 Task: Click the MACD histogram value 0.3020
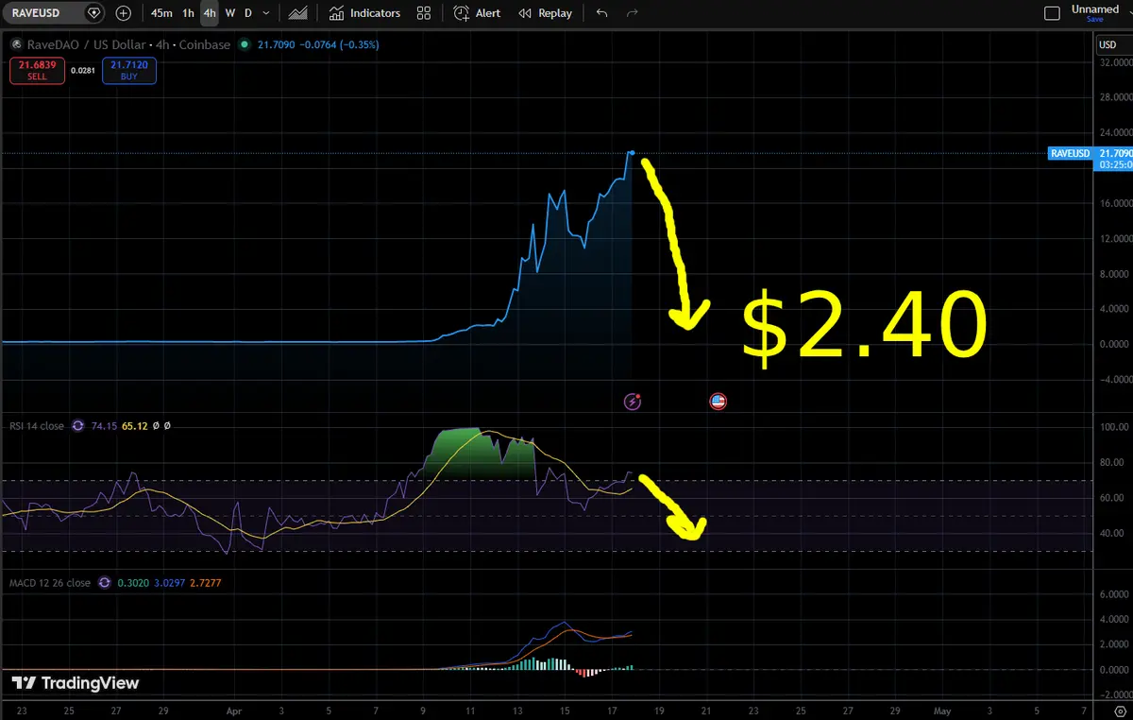pos(132,583)
